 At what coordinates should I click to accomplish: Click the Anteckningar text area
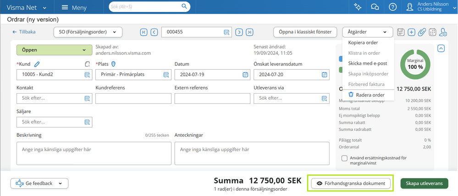252,154
